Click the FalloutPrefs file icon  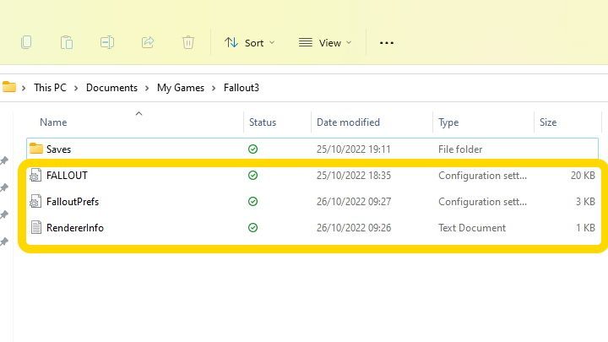tap(35, 201)
